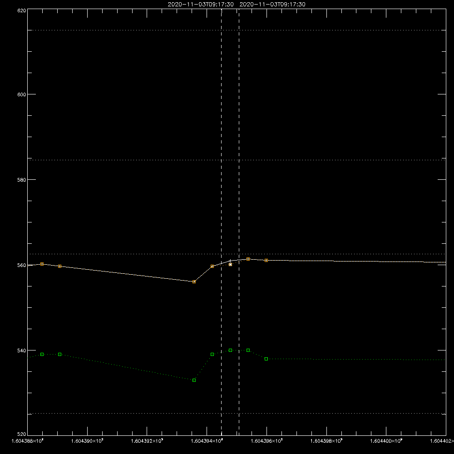This screenshot has width=454, height=454.
Task: Click the x-axis label 1.604394×10⁹
Action: pos(207,441)
